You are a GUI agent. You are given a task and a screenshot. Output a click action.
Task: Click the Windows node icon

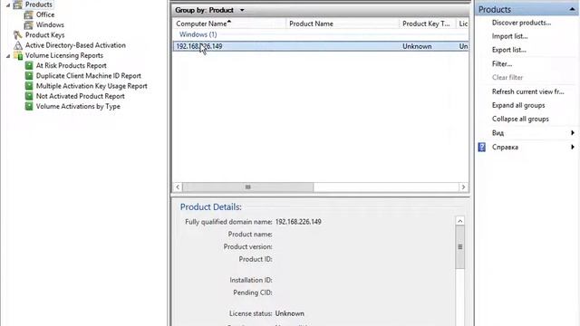click(x=28, y=25)
